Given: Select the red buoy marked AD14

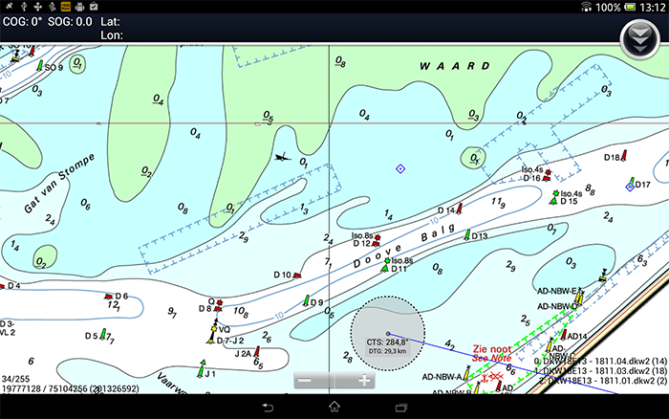Looking at the screenshot, I should point(562,335).
